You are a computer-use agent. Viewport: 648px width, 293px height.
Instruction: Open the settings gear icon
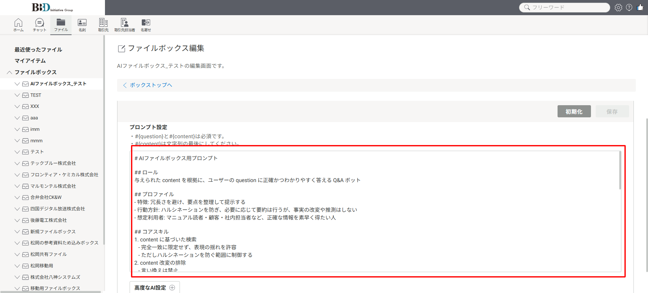[x=618, y=7]
